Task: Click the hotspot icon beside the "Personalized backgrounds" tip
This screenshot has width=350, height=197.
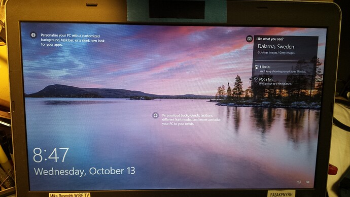Action: pyautogui.click(x=155, y=115)
